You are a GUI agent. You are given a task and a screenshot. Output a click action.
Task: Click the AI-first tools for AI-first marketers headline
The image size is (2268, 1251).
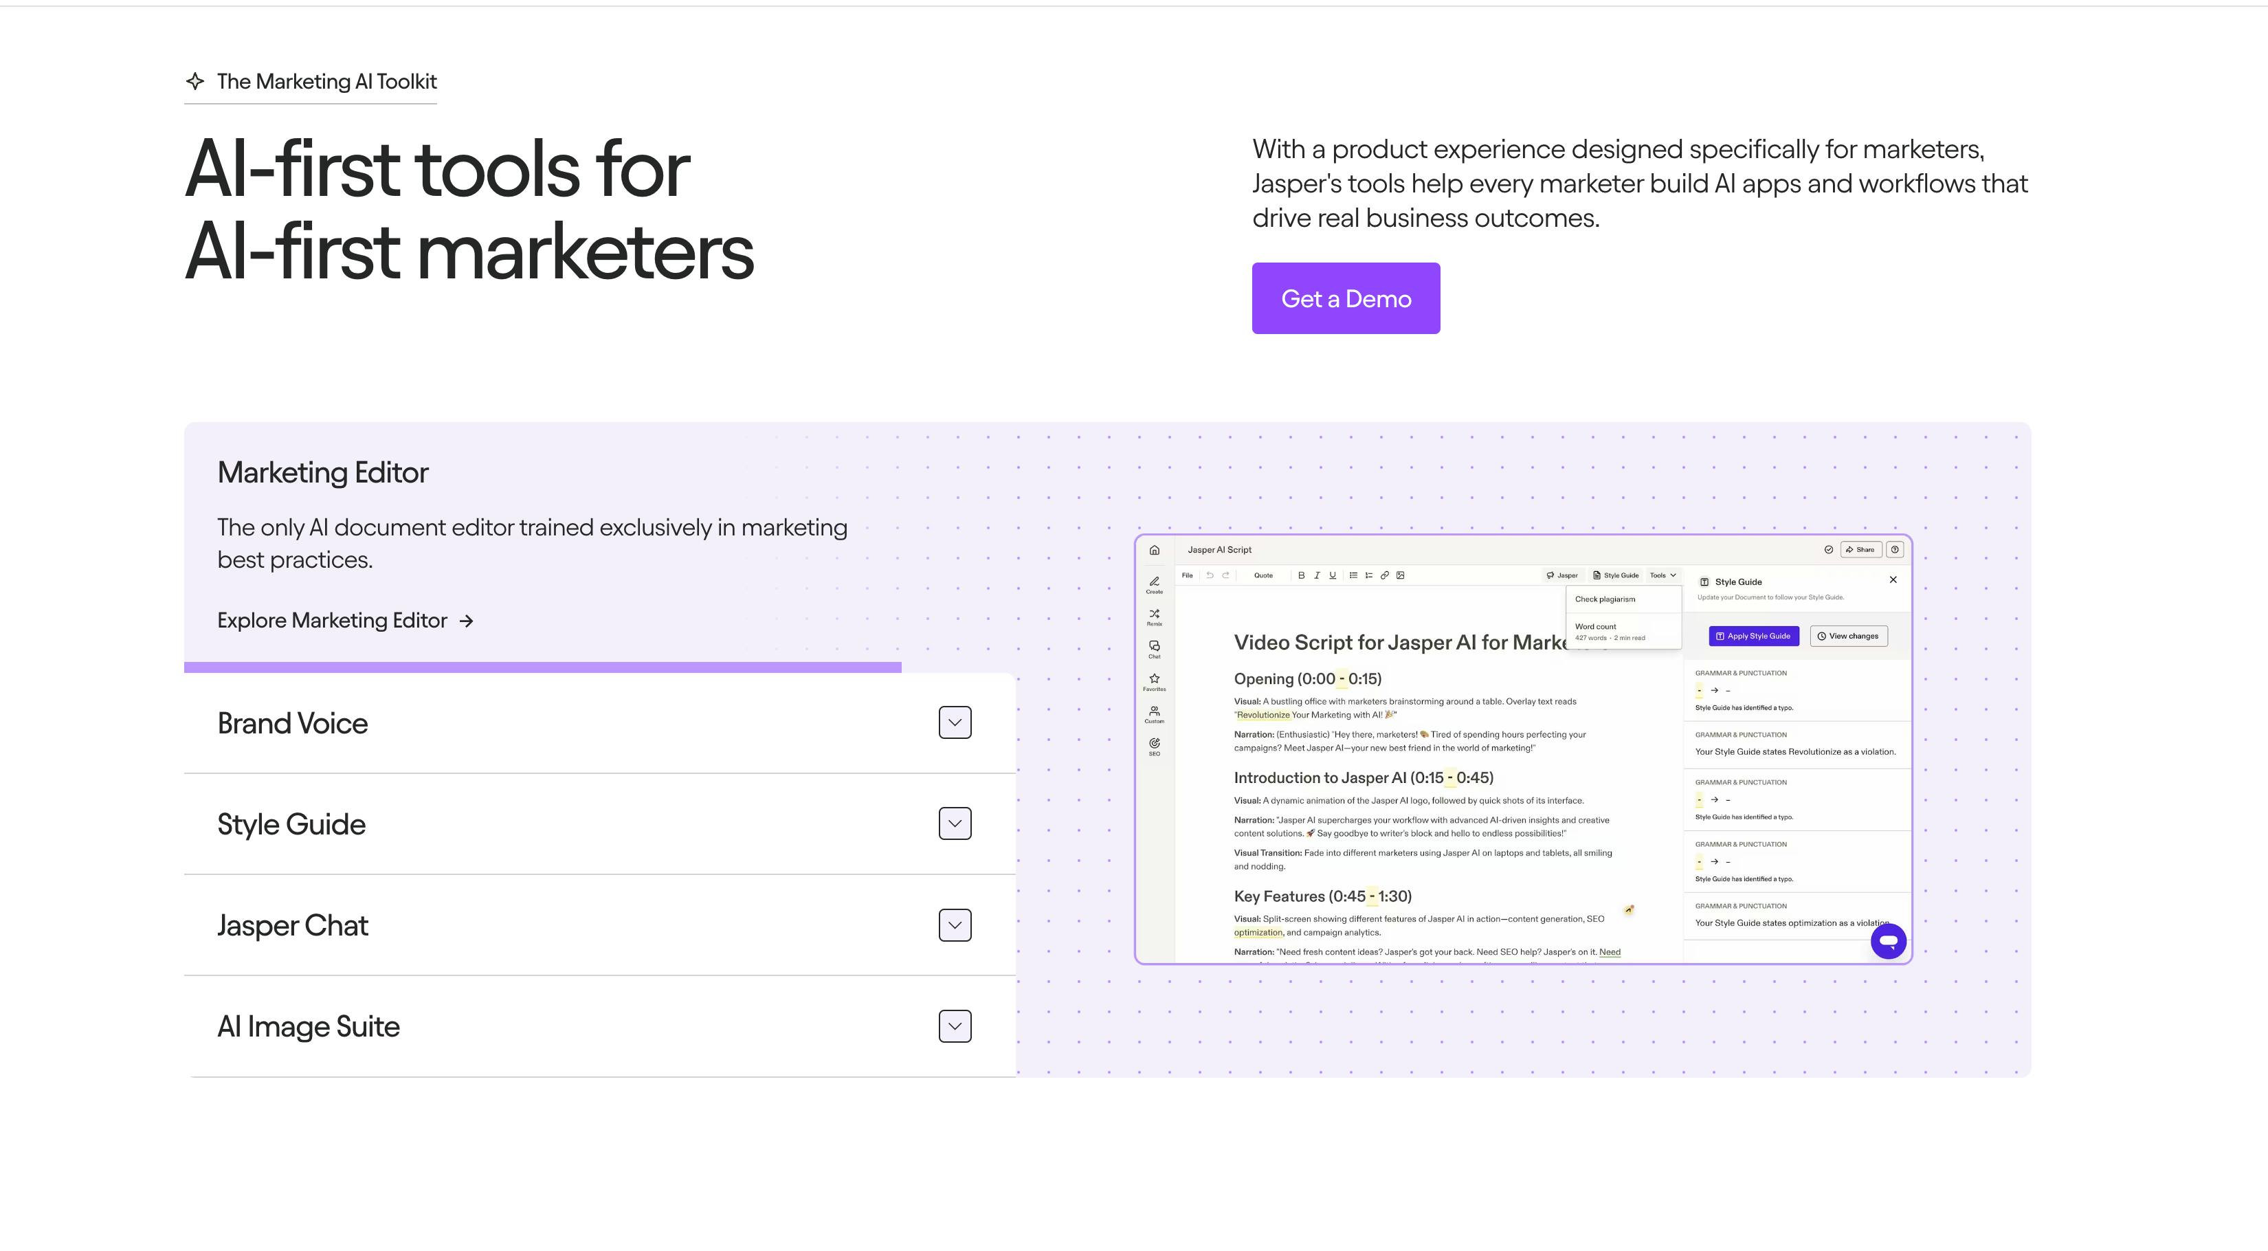click(469, 210)
